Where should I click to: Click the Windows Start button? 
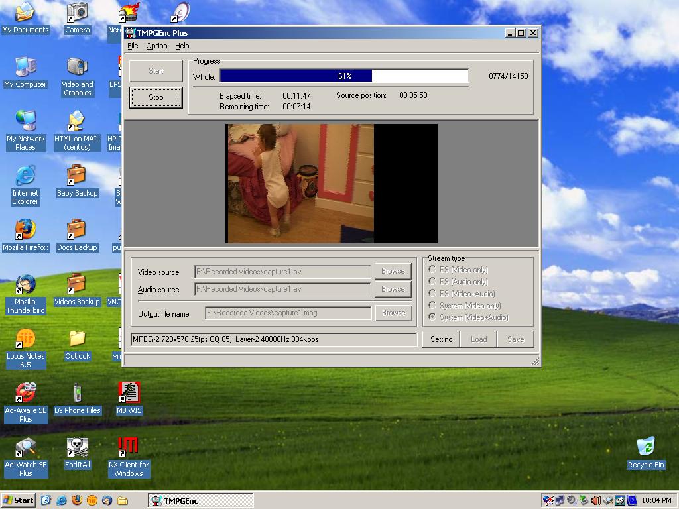[18, 501]
